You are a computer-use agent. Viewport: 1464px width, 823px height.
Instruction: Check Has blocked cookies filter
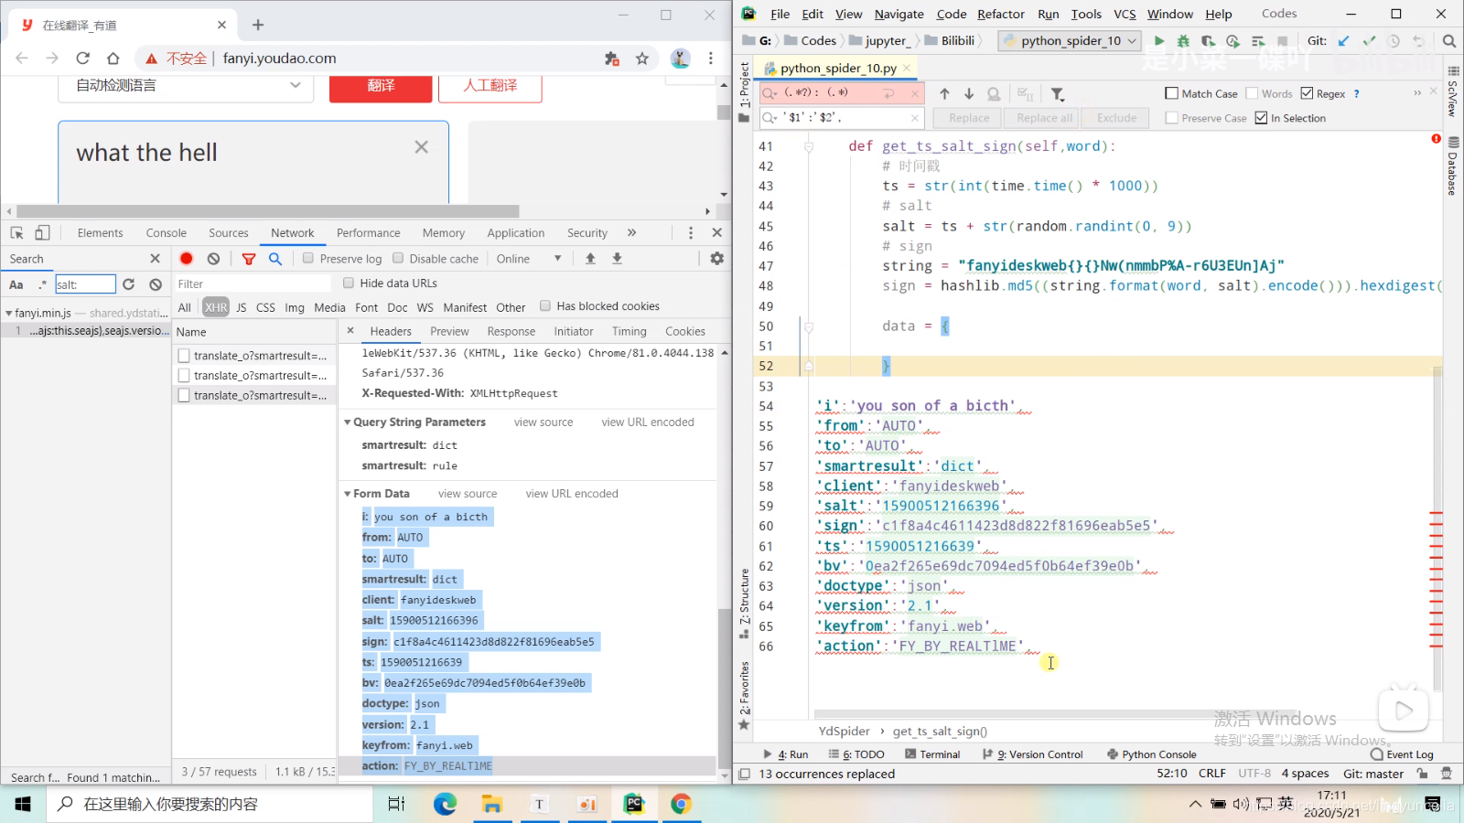[545, 306]
